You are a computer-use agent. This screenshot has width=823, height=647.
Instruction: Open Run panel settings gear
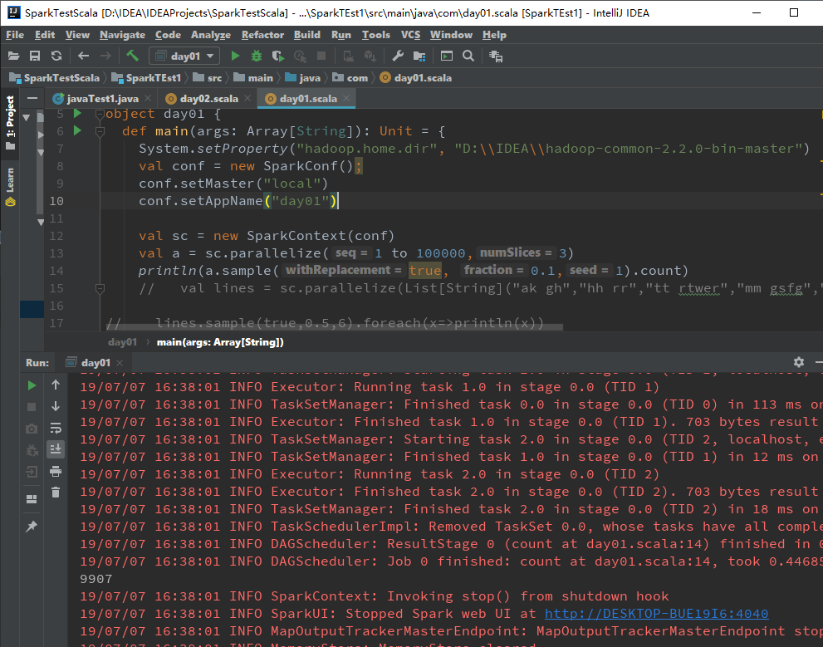click(x=799, y=362)
